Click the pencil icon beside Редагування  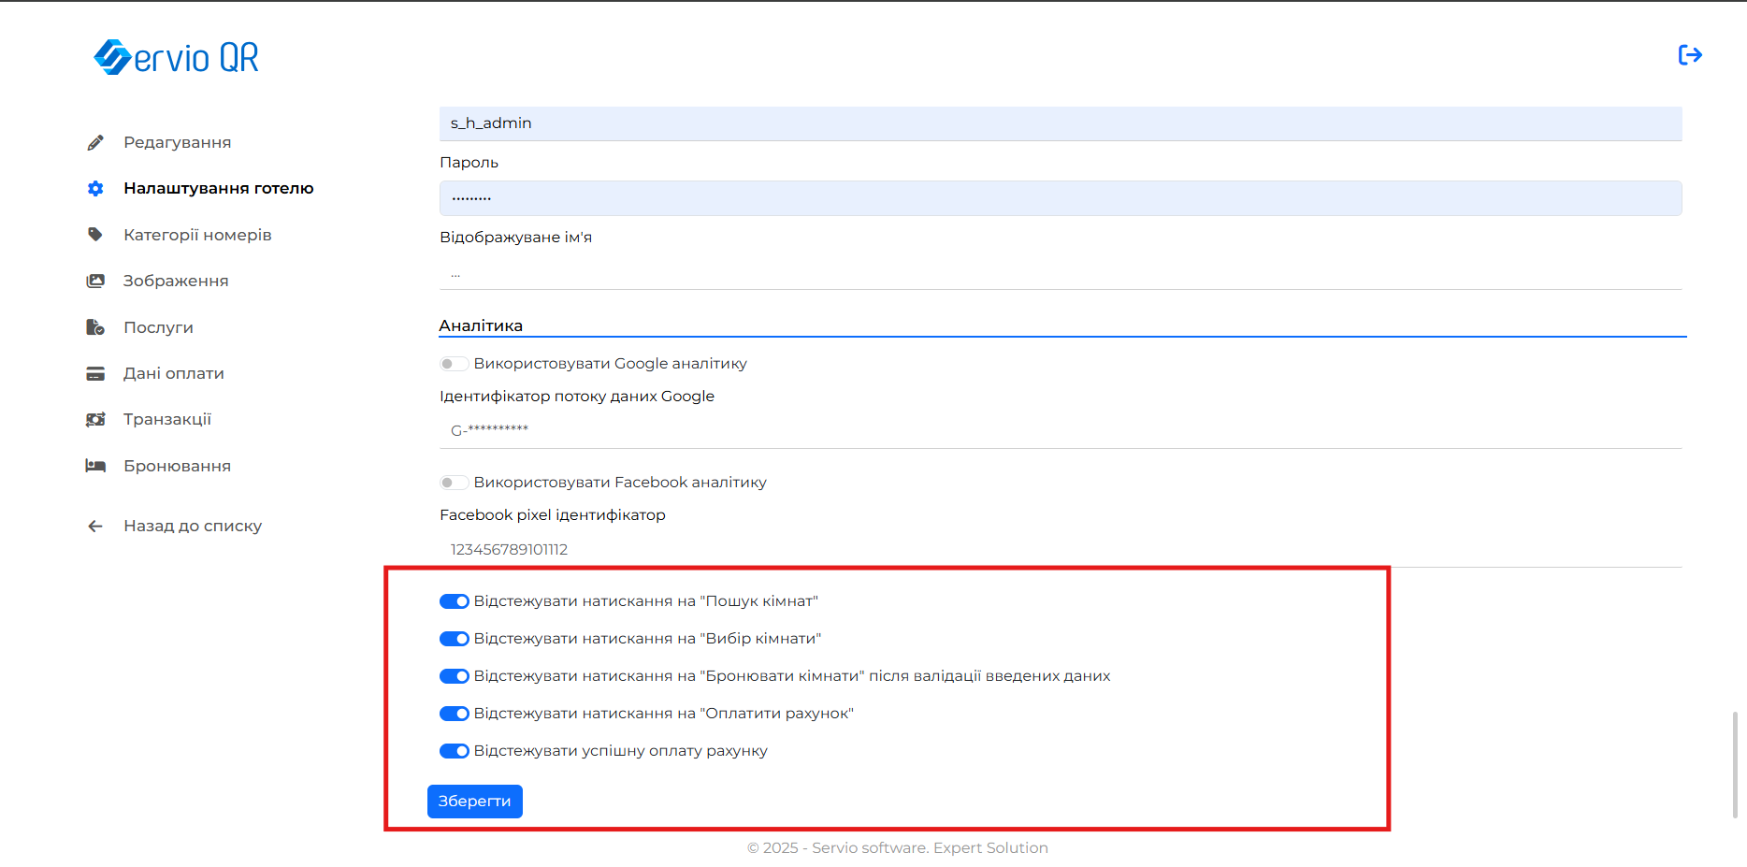point(95,142)
